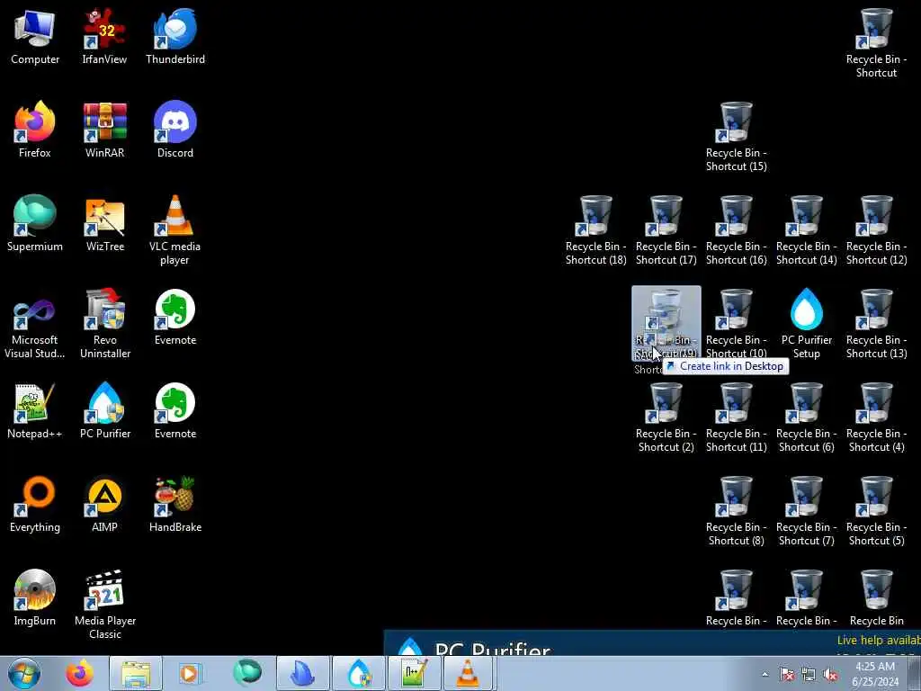Select Recycle Bin - Shortcut (11)
This screenshot has height=691, width=921.
tap(736, 417)
